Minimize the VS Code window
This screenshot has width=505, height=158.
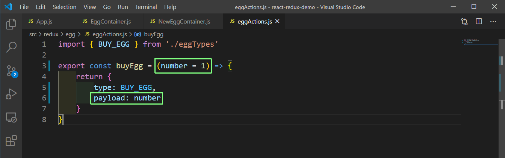pos(453,7)
